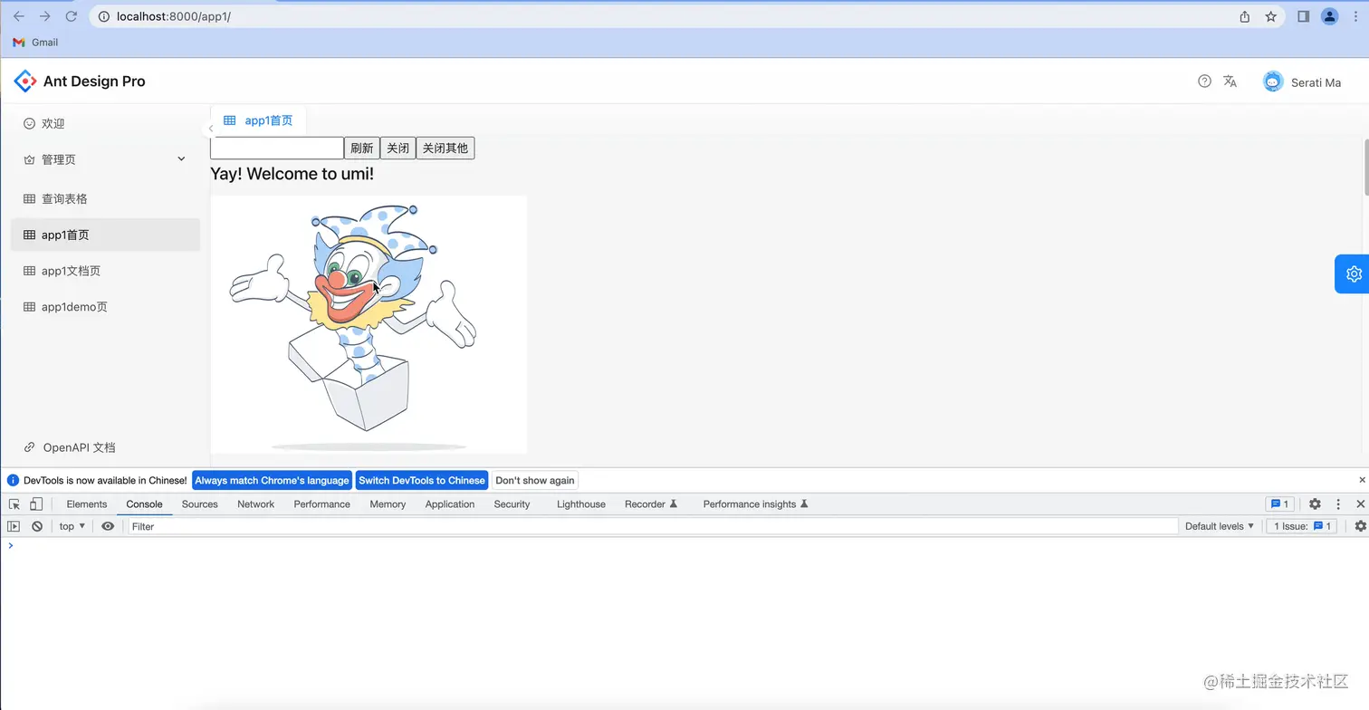Click the browser forward arrow

tap(44, 16)
